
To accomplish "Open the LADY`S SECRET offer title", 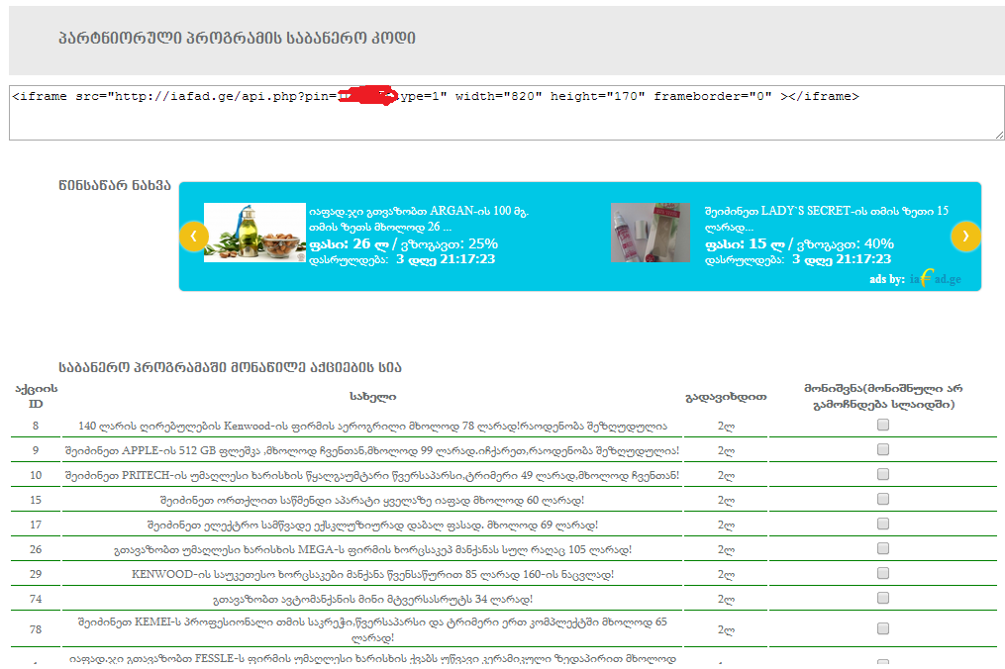I will coord(827,219).
